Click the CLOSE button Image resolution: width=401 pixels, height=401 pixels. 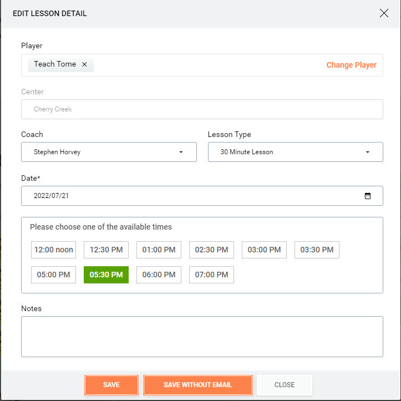pyautogui.click(x=285, y=385)
